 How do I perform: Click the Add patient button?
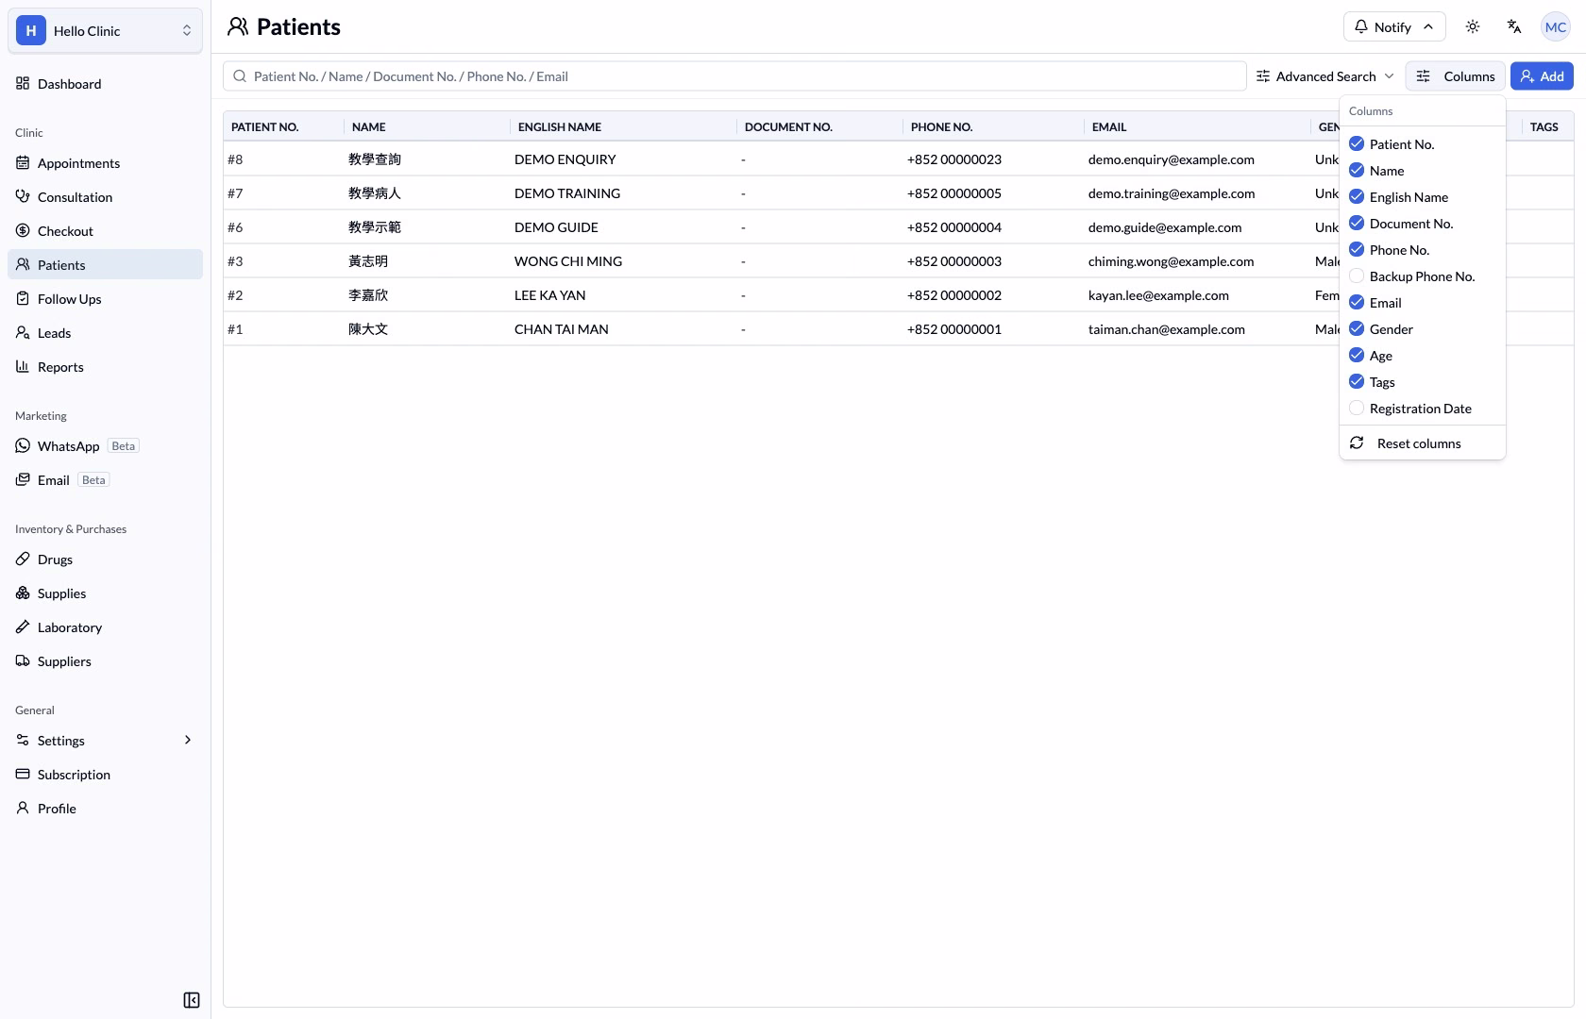pyautogui.click(x=1542, y=76)
